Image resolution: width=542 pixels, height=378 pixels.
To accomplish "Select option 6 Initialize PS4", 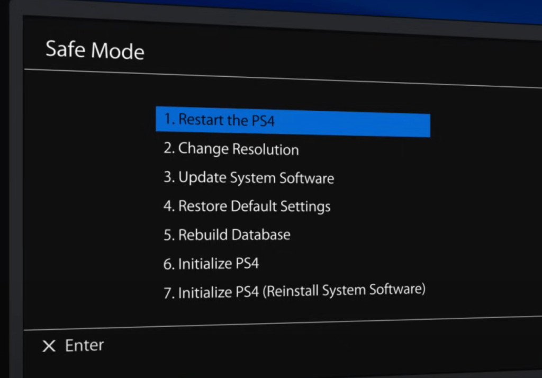I will (x=211, y=264).
